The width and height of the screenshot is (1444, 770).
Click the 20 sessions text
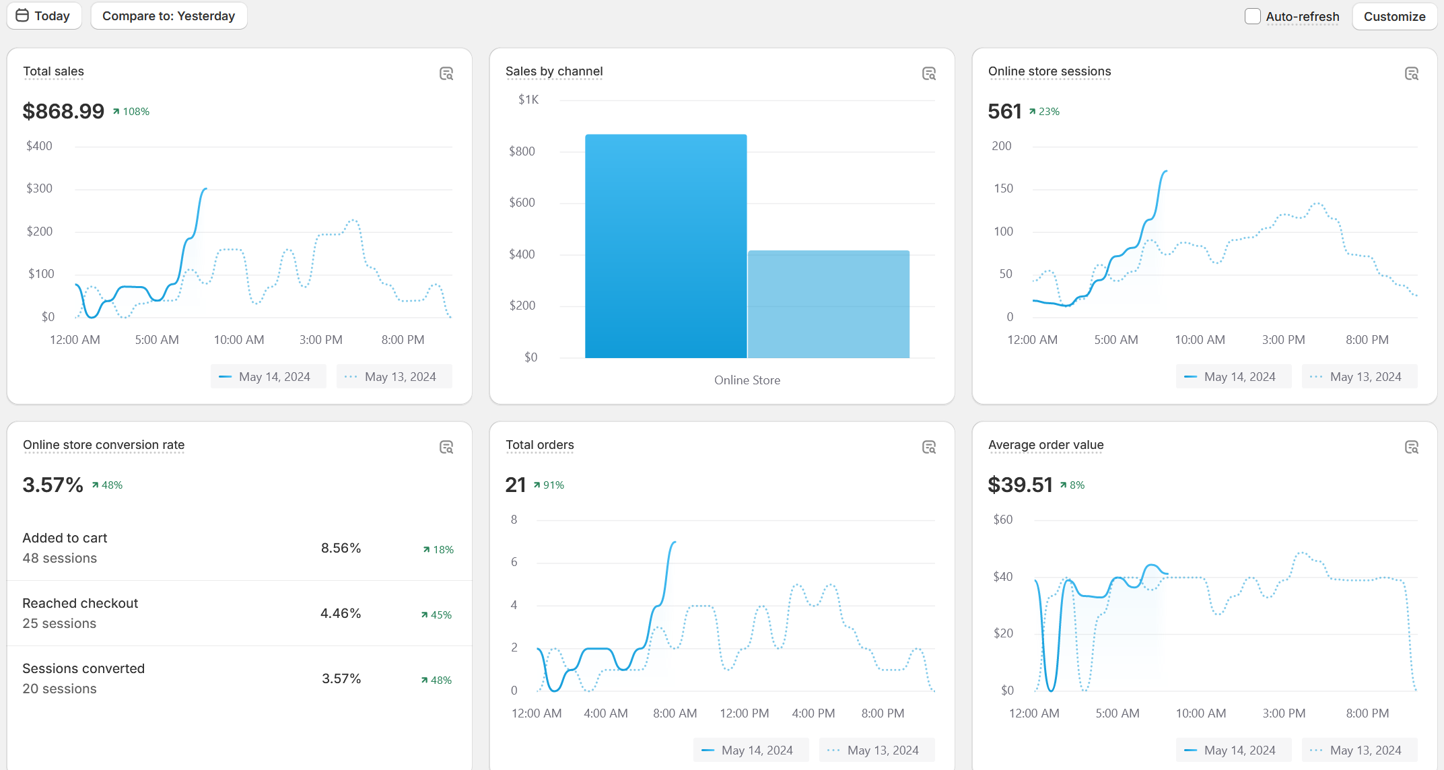[x=59, y=689]
